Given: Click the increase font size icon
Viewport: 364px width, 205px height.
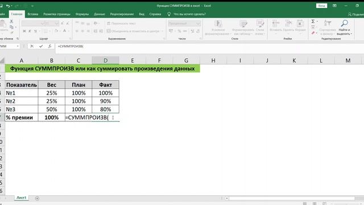Looking at the screenshot, I should tap(63, 23).
